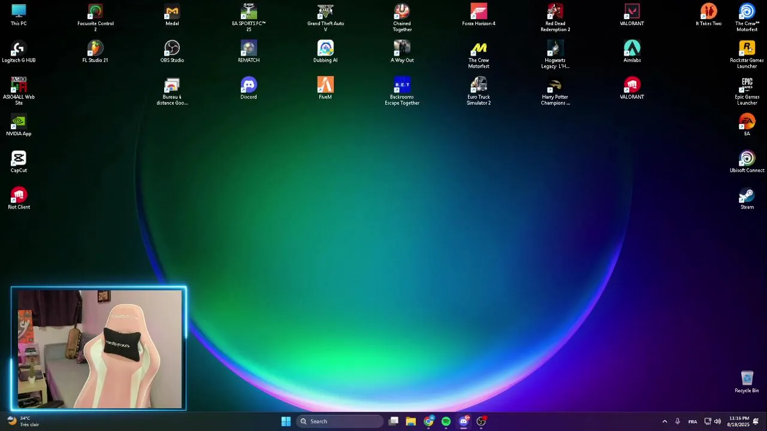Image resolution: width=767 pixels, height=431 pixels.
Task: Open Hogwarts Legacy shortcut
Action: point(555,54)
